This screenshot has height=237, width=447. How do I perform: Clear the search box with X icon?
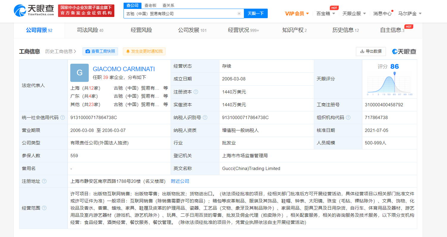(239, 14)
